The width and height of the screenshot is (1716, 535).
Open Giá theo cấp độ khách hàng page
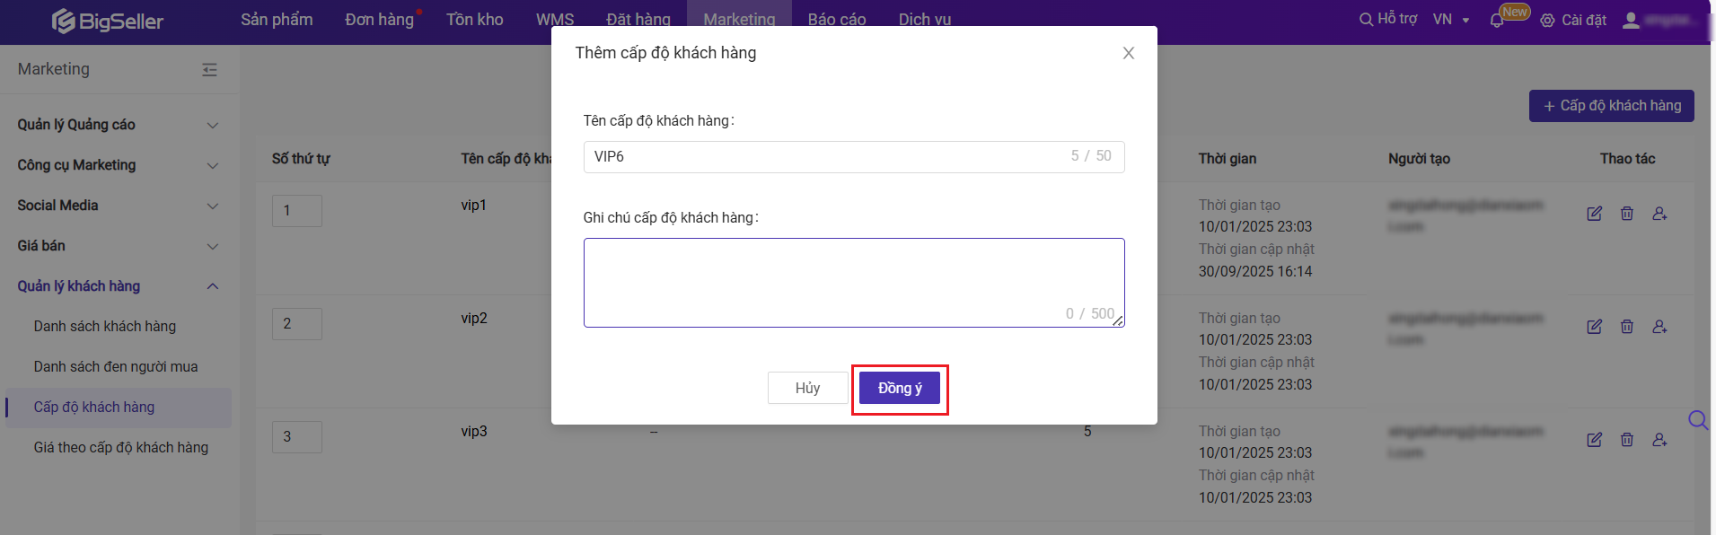click(121, 448)
